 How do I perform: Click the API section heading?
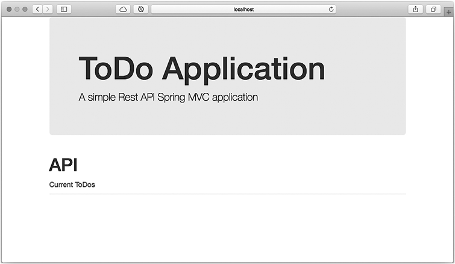click(x=63, y=165)
